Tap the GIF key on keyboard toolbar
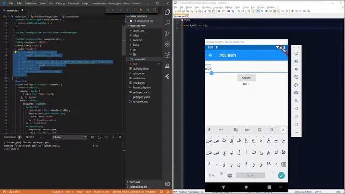 (247, 130)
